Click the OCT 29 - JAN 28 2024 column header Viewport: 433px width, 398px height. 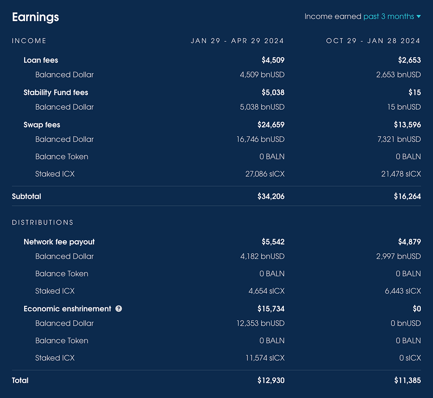pos(373,41)
